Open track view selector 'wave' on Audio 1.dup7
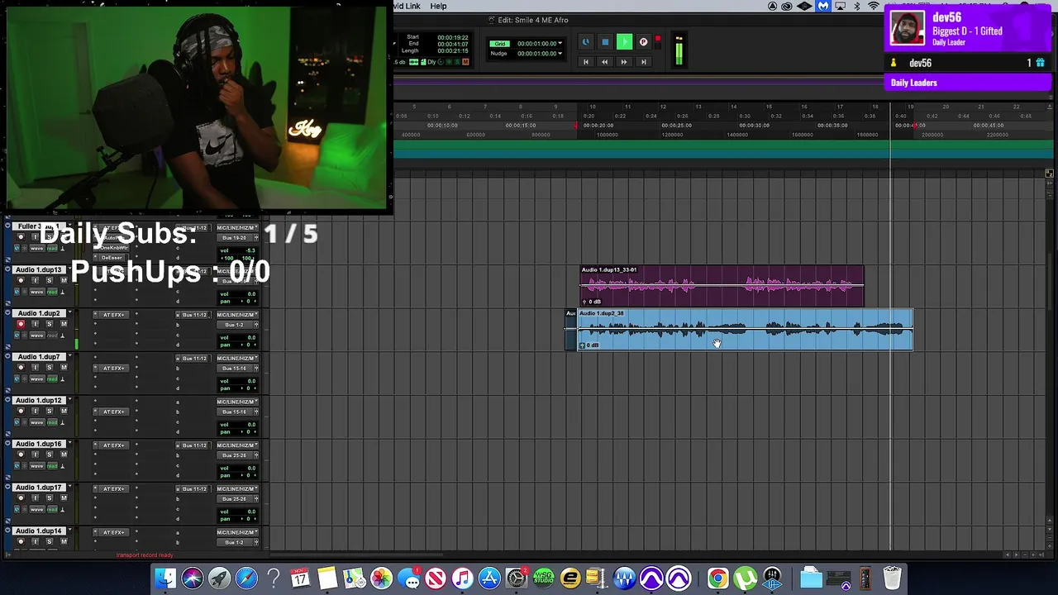 tap(38, 378)
